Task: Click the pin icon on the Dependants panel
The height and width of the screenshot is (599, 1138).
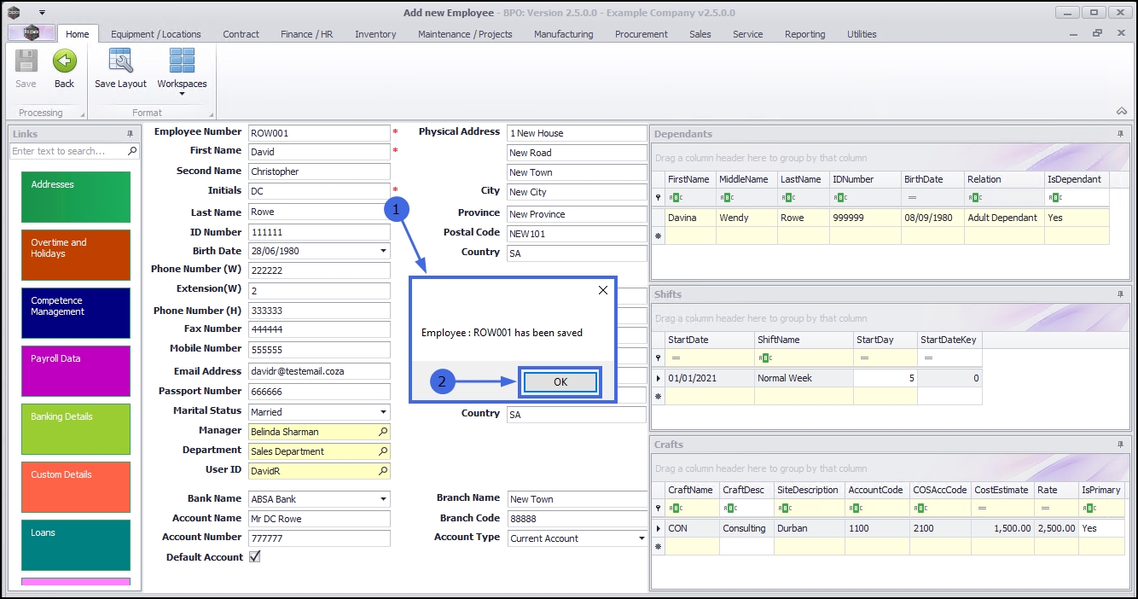Action: click(1121, 134)
